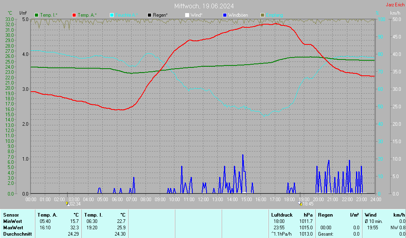Click the sunset time '18:45'
The height and width of the screenshot is (238, 406).
point(308,204)
